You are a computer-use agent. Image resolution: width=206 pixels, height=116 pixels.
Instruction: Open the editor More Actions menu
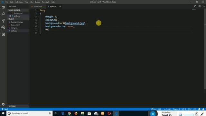tap(204, 6)
